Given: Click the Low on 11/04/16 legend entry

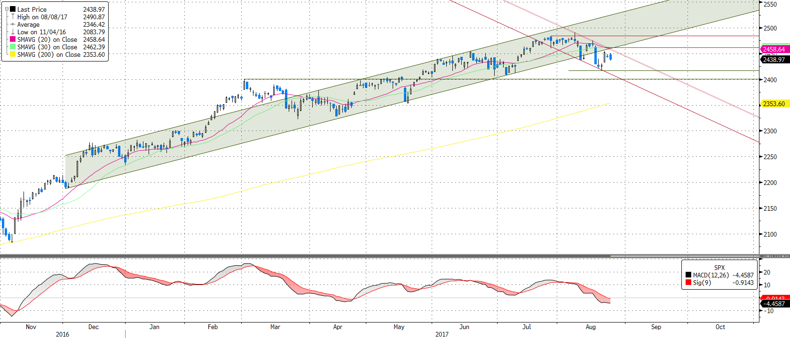Looking at the screenshot, I should (41, 32).
